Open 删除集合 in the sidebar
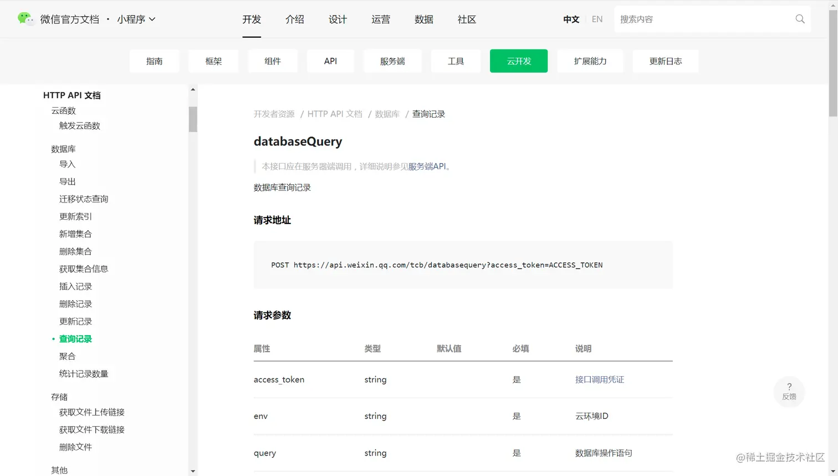Screen dimensions: 838x476 click(x=75, y=251)
